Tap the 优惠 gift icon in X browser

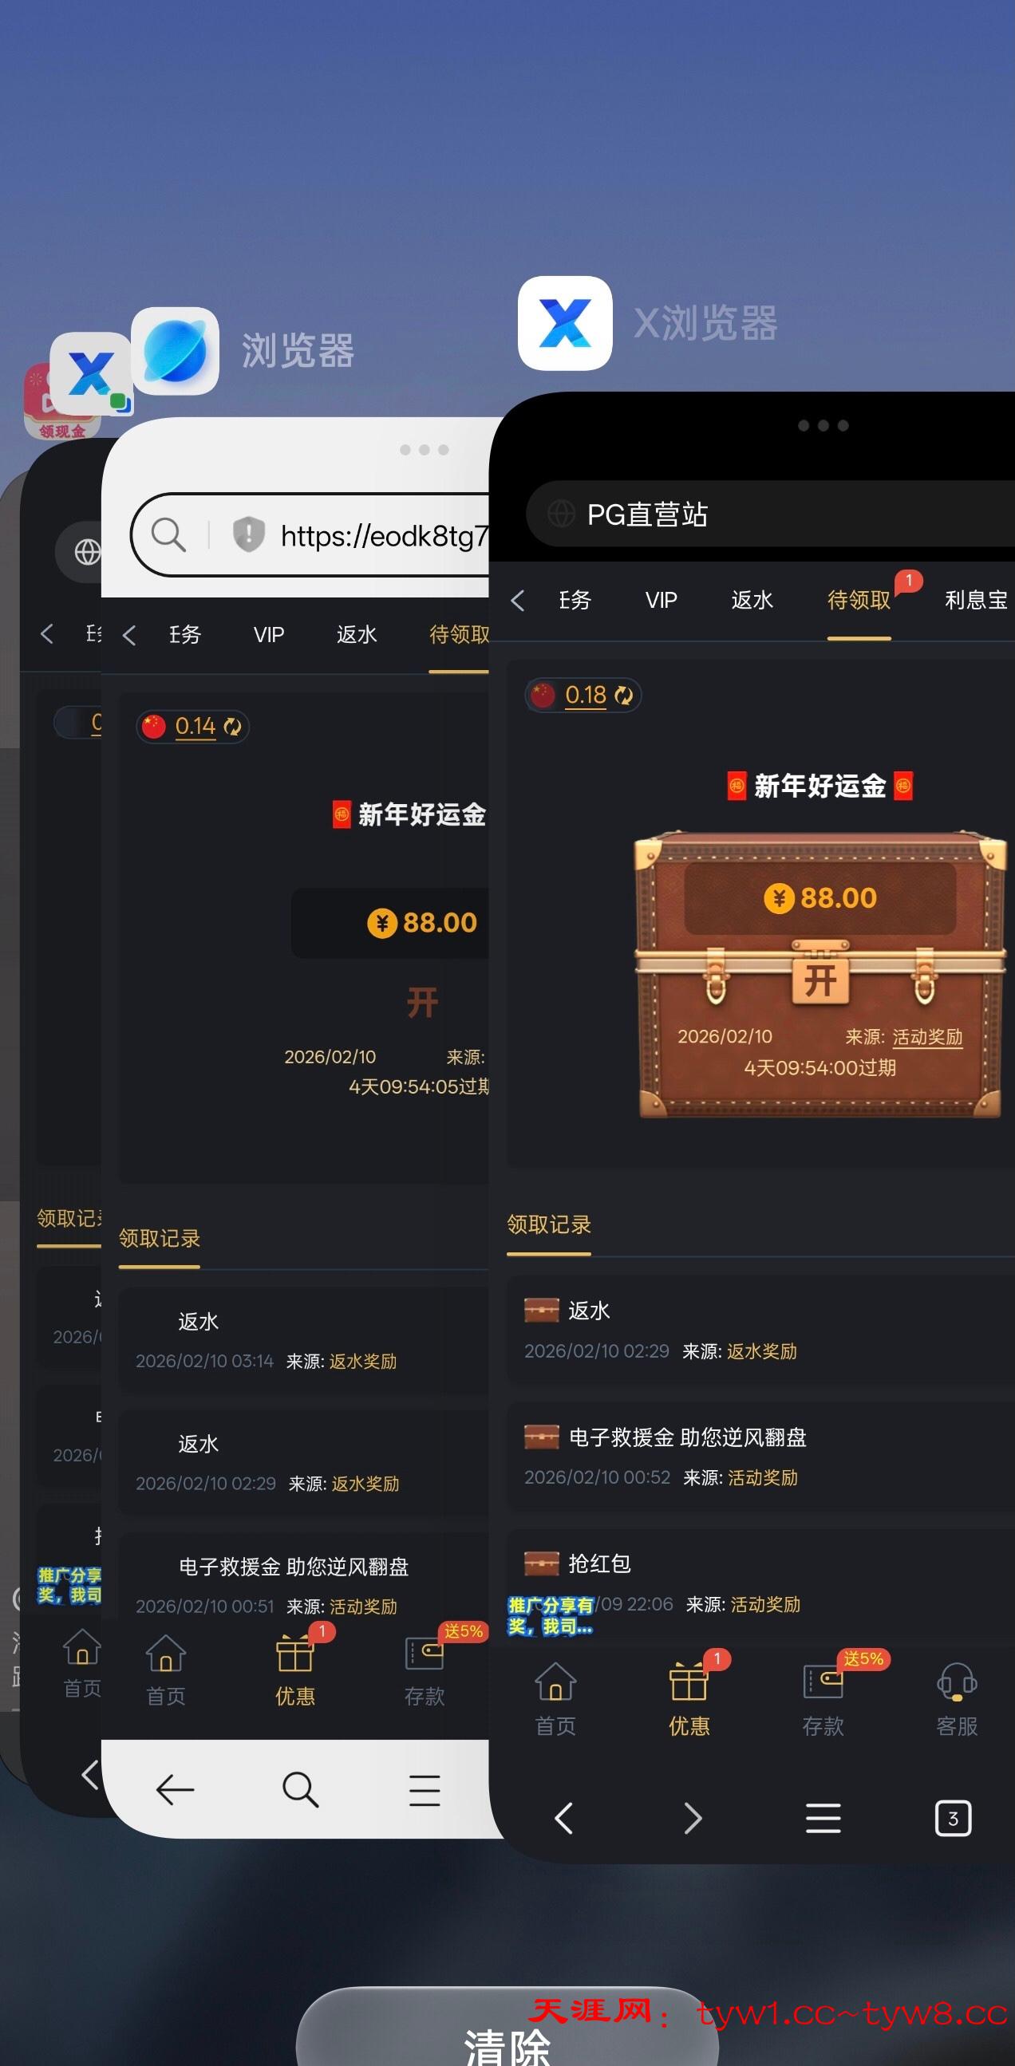pyautogui.click(x=689, y=1681)
